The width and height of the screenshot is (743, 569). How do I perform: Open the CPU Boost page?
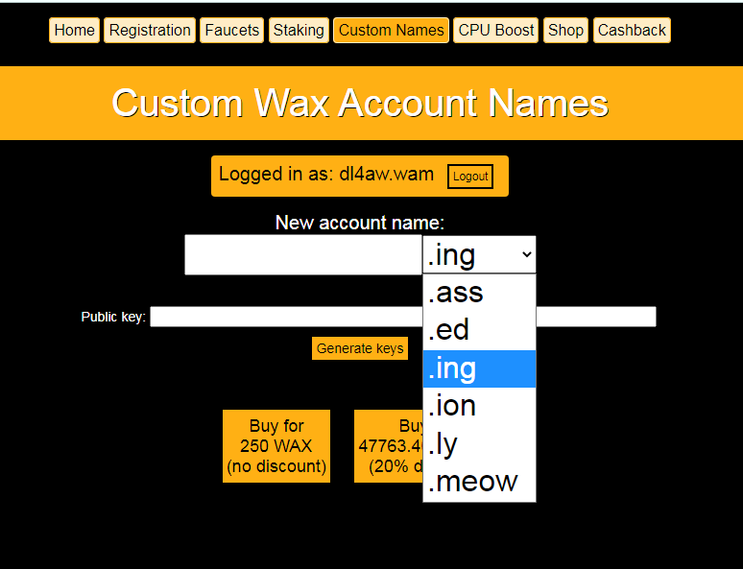tap(495, 31)
